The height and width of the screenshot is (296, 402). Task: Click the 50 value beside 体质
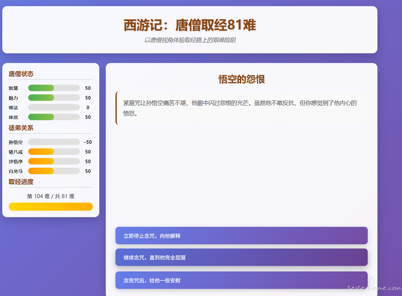[x=88, y=117]
